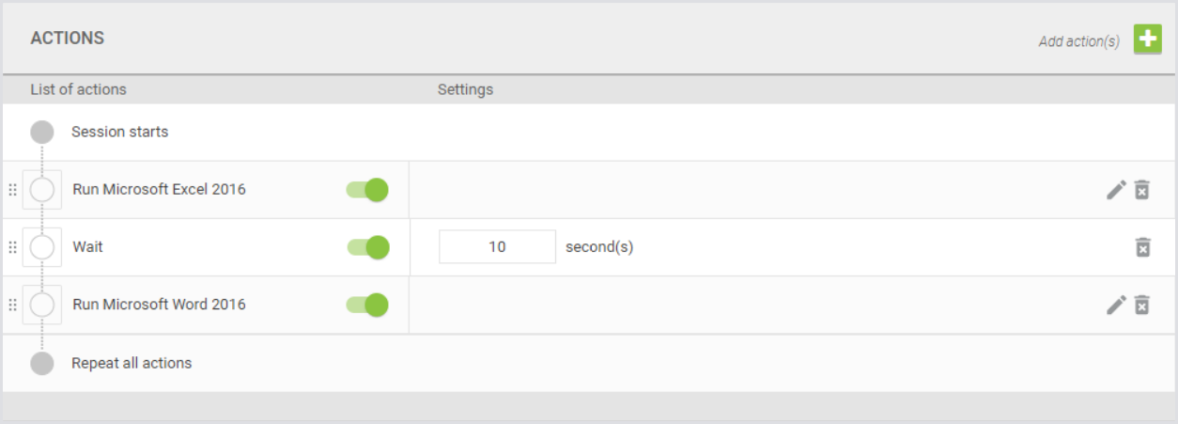Click drag handle of Word action row

pyautogui.click(x=12, y=305)
